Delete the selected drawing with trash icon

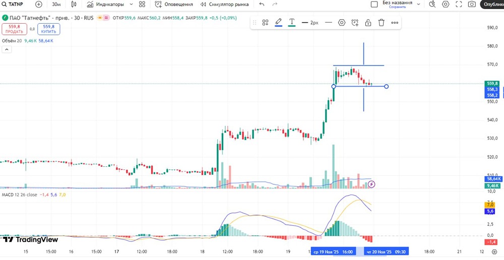pyautogui.click(x=381, y=23)
